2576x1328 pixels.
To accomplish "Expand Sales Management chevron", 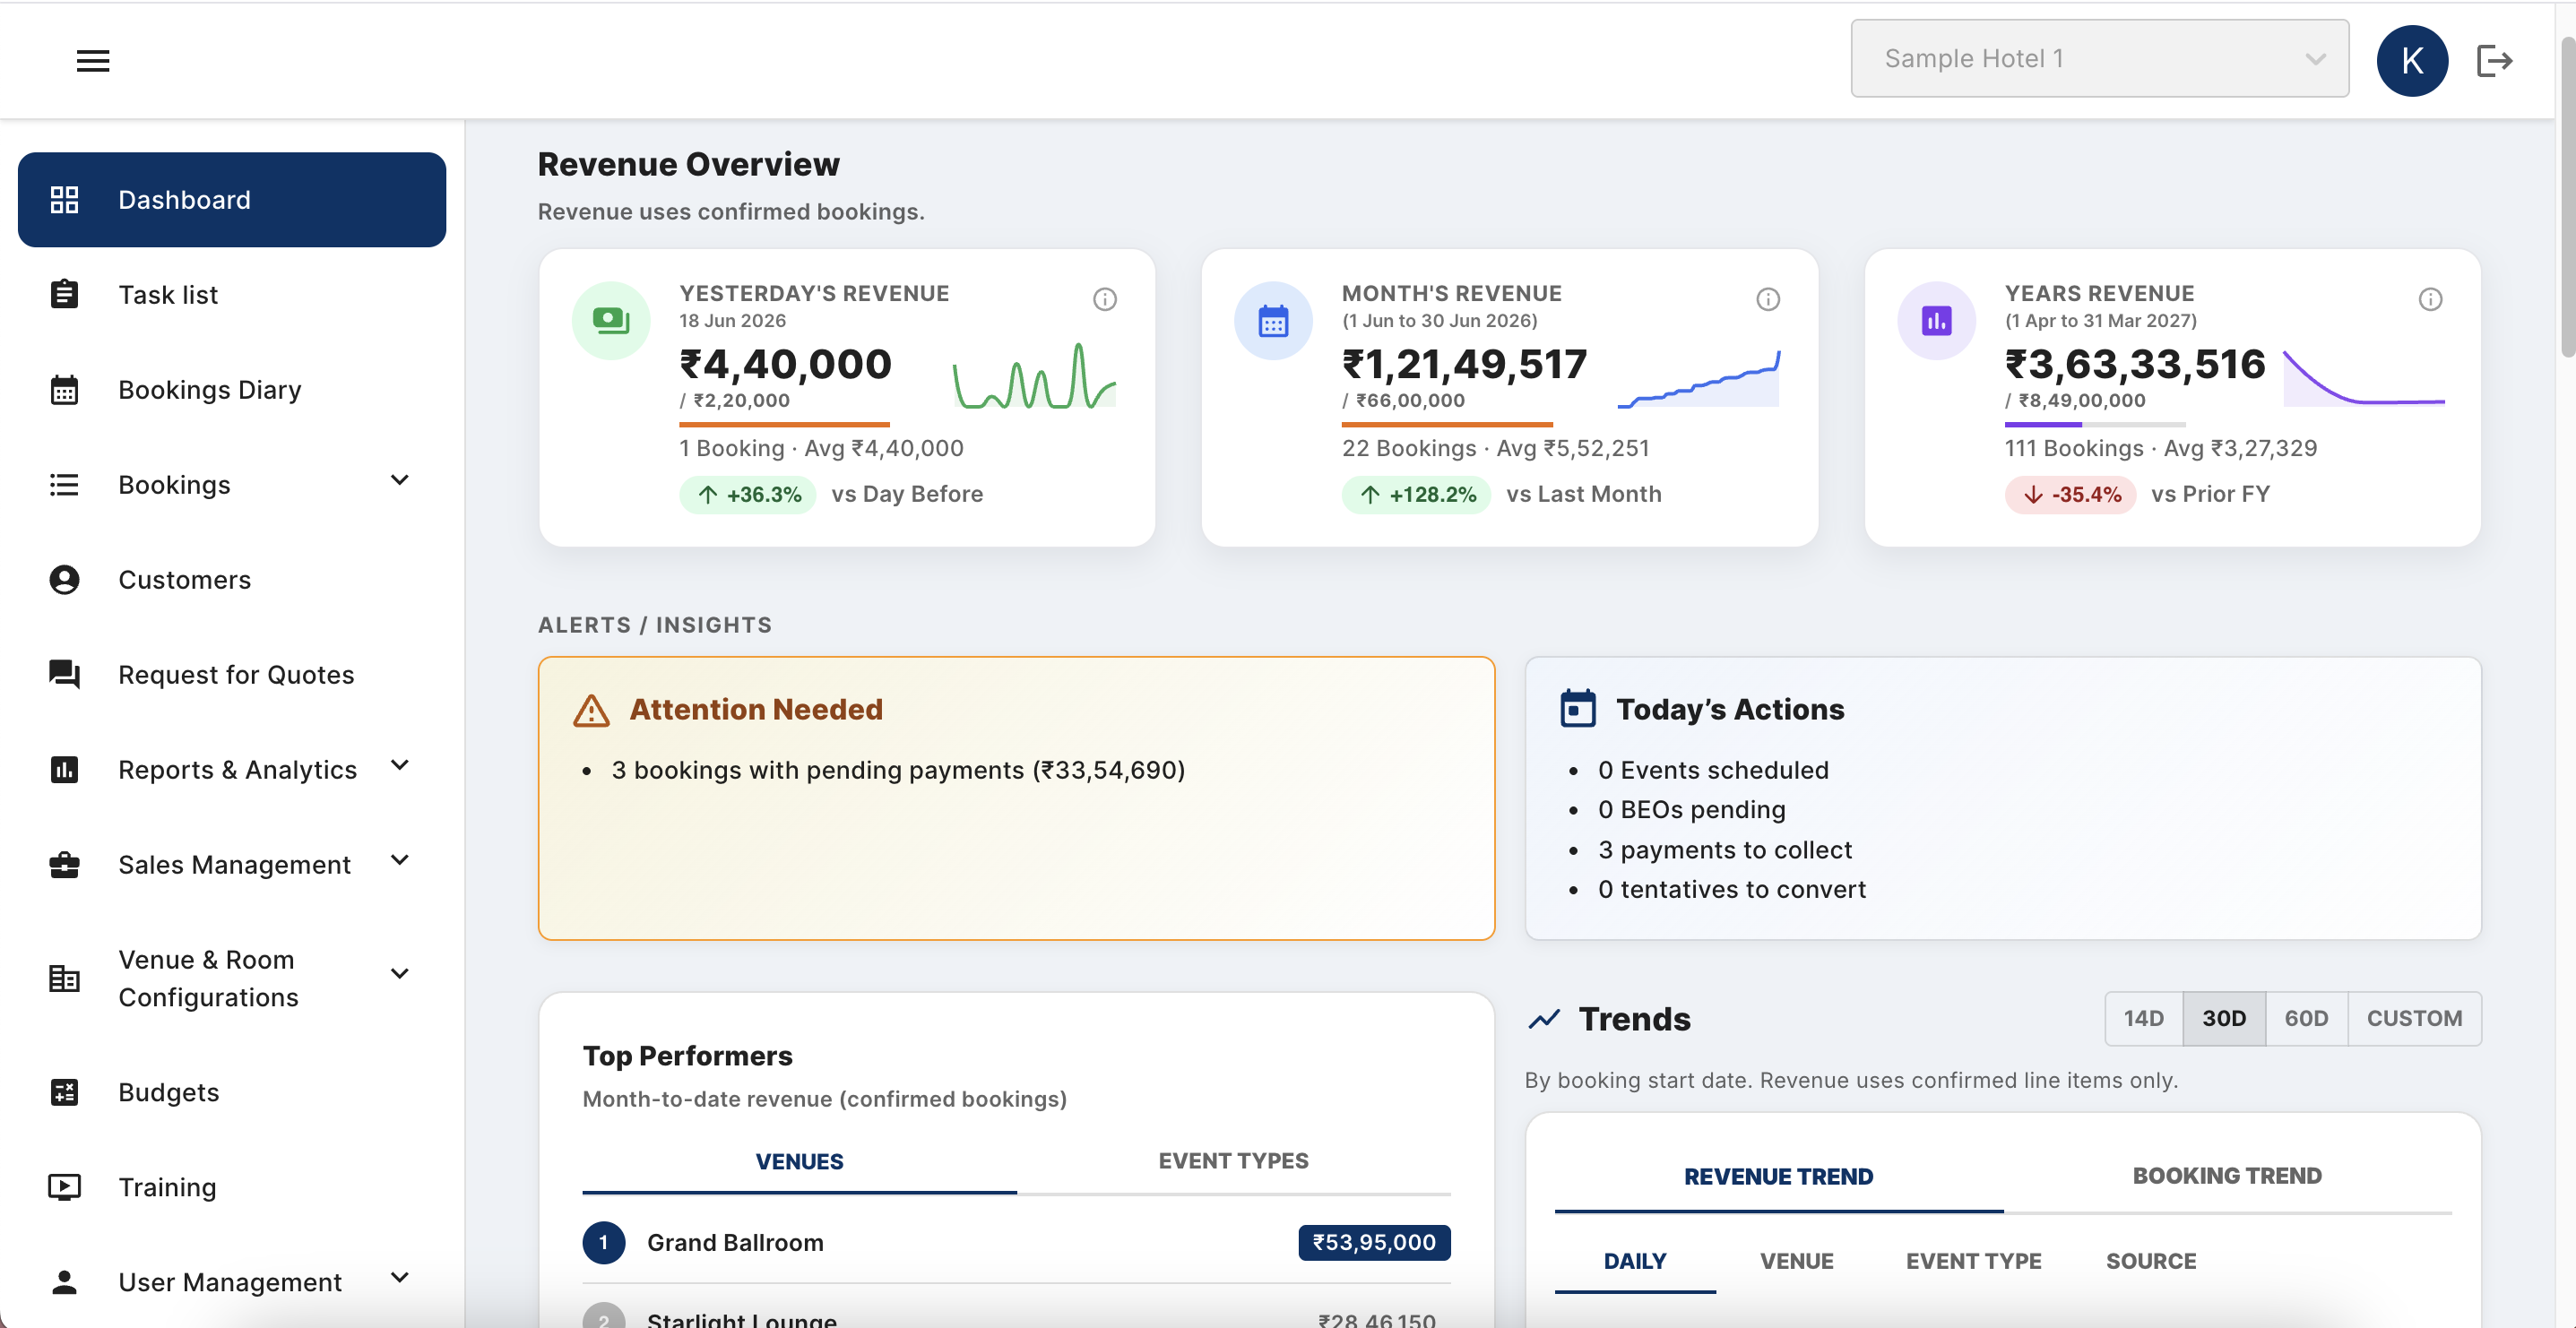I will 399,860.
